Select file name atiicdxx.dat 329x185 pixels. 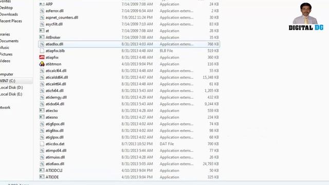[55, 144]
